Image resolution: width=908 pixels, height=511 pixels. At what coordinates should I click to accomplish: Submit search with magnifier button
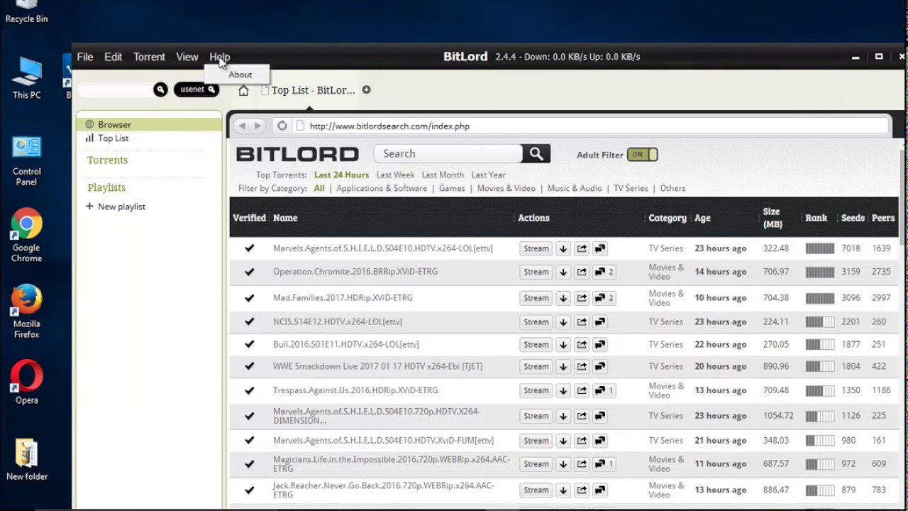(536, 153)
